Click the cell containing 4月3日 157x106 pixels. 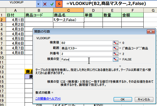[x=15, y=29]
